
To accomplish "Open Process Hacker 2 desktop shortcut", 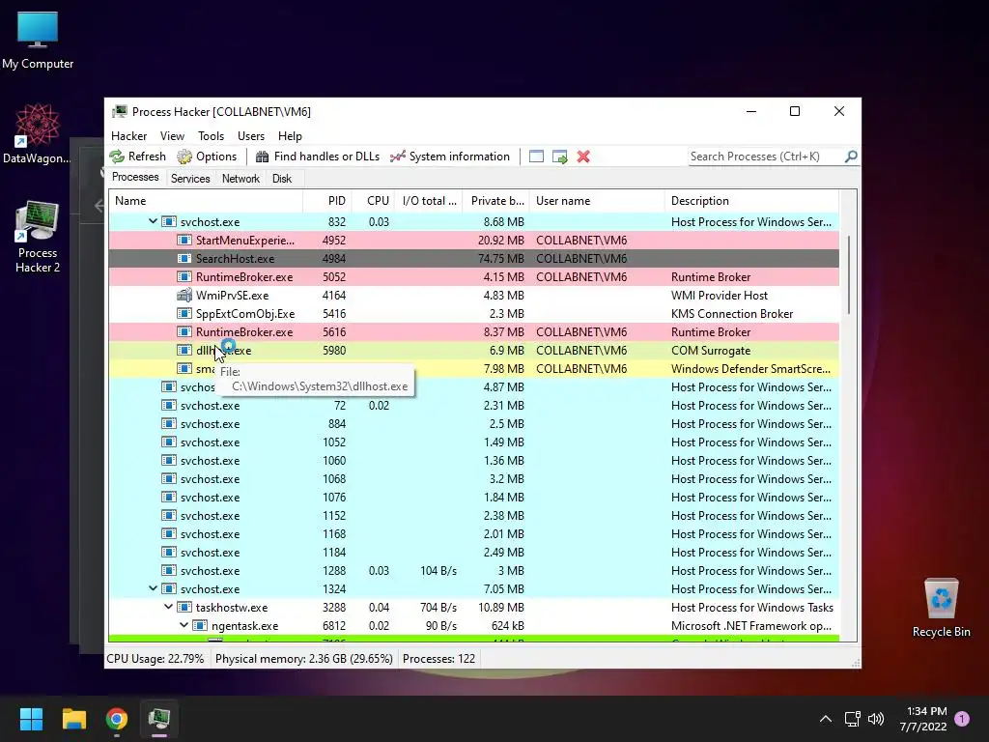I will pos(38,237).
